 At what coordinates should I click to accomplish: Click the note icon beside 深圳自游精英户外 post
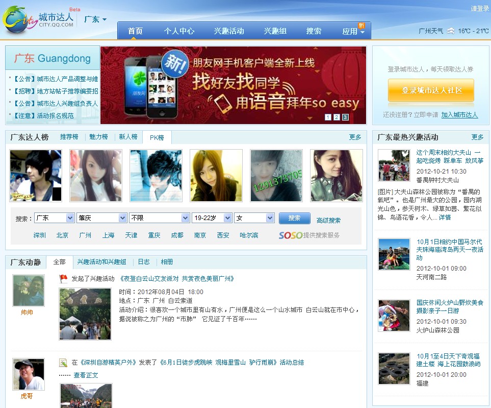(x=63, y=363)
